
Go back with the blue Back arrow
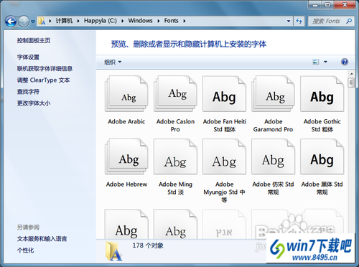(x=11, y=22)
